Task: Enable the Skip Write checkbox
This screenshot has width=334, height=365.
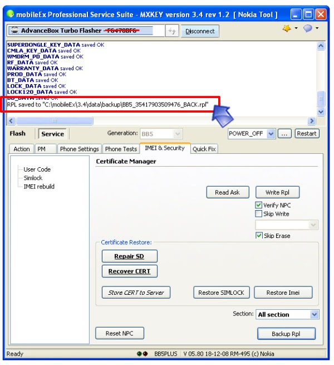Action: click(258, 213)
